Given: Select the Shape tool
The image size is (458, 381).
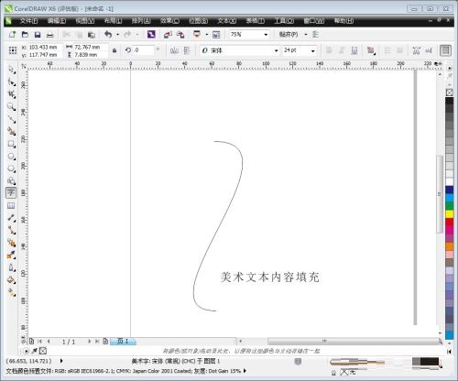Looking at the screenshot, I should 11,82.
